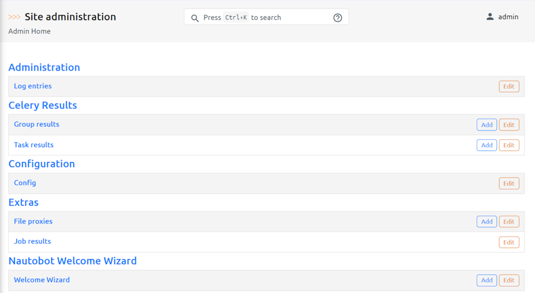Open the Task results link
The width and height of the screenshot is (535, 293).
point(34,145)
